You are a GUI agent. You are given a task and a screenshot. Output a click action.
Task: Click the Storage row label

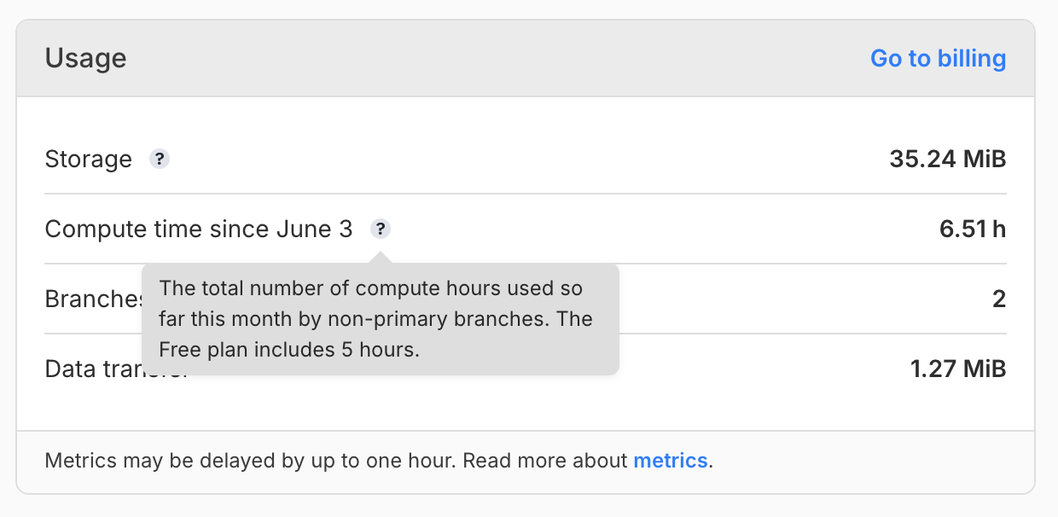[x=88, y=160]
